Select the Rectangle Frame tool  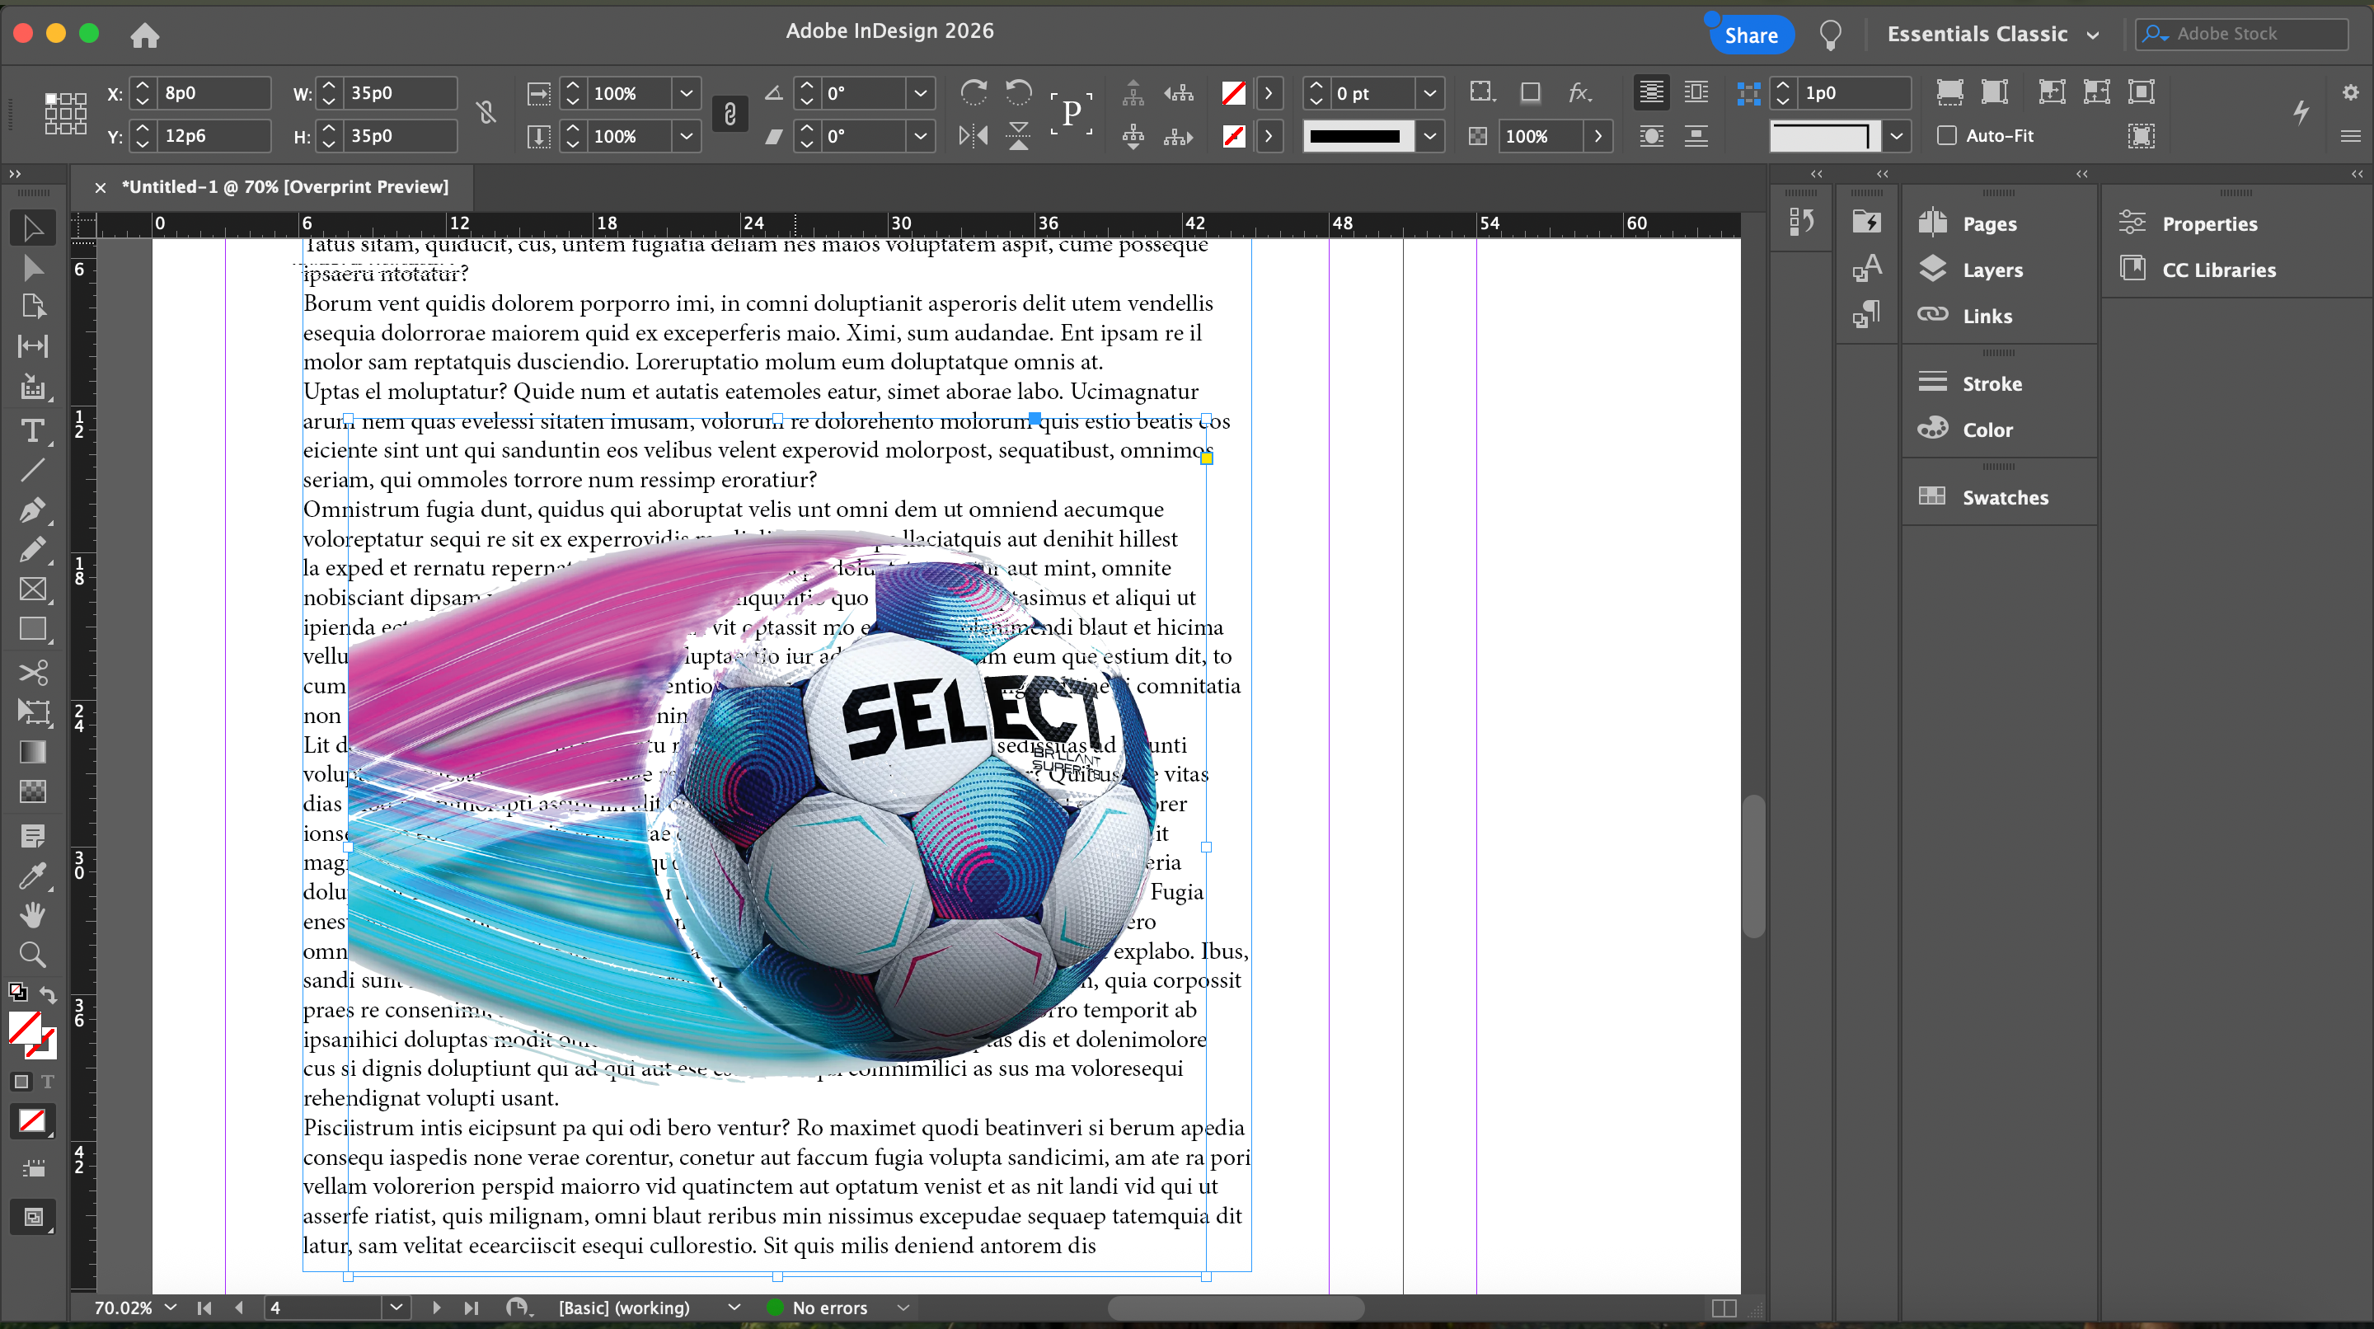(x=32, y=589)
